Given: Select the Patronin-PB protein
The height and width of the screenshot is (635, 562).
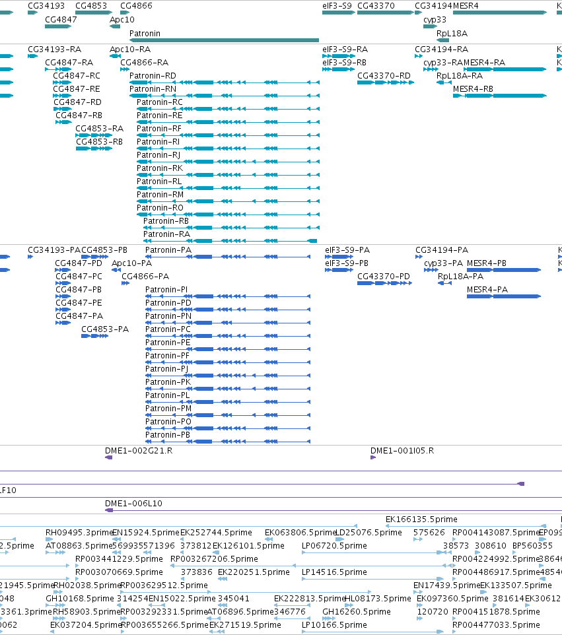Looking at the screenshot, I should coord(228,442).
